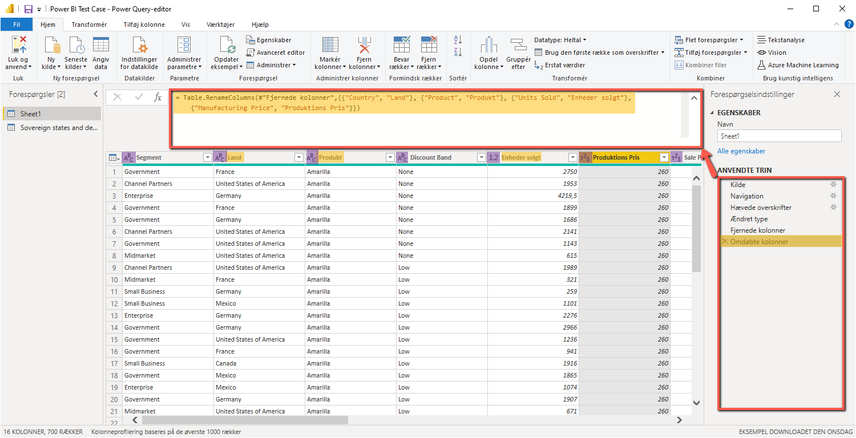
Task: Click Administrer parametre icon
Action: (184, 45)
